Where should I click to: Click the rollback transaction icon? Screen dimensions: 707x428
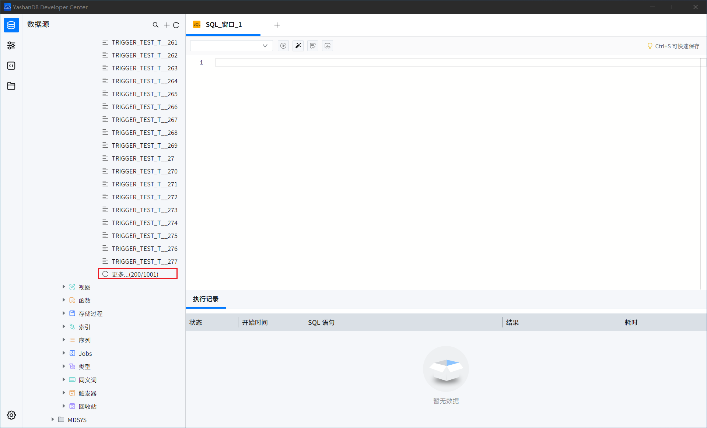[327, 46]
